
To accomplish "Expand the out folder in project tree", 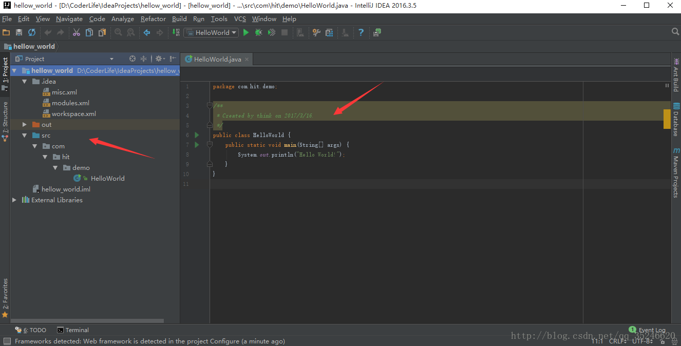I will coord(24,125).
